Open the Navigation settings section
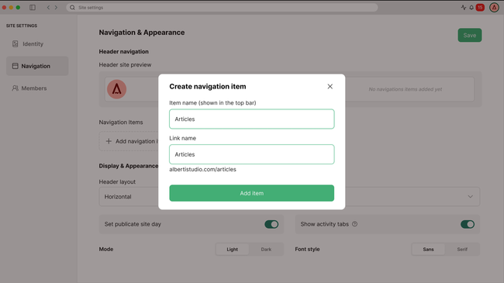Viewport: 504px width, 283px height. 37,66
